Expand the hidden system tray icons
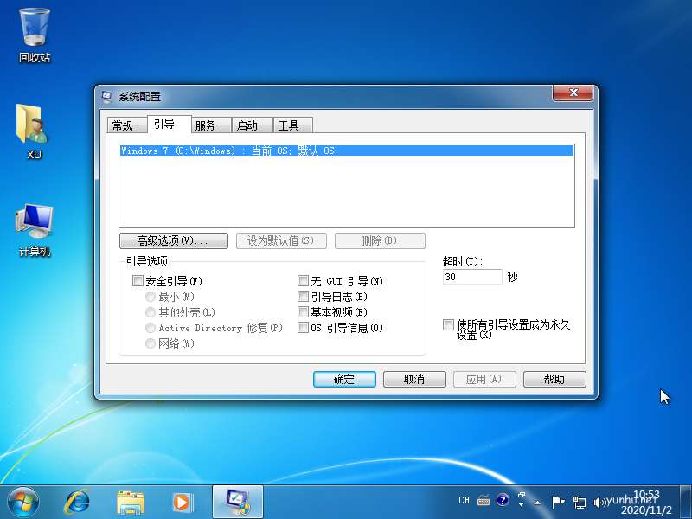This screenshot has width=692, height=519. [x=537, y=503]
